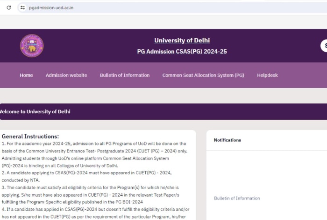Viewport: 327px width, 220px height.
Task: Click instruction 3 line 'The candidate must satisfy all eligibility'
Action: [x=90, y=187]
